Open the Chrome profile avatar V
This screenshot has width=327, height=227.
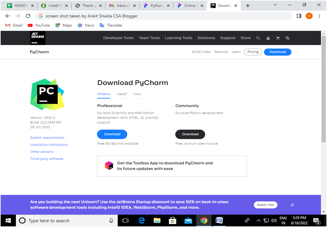[309, 16]
